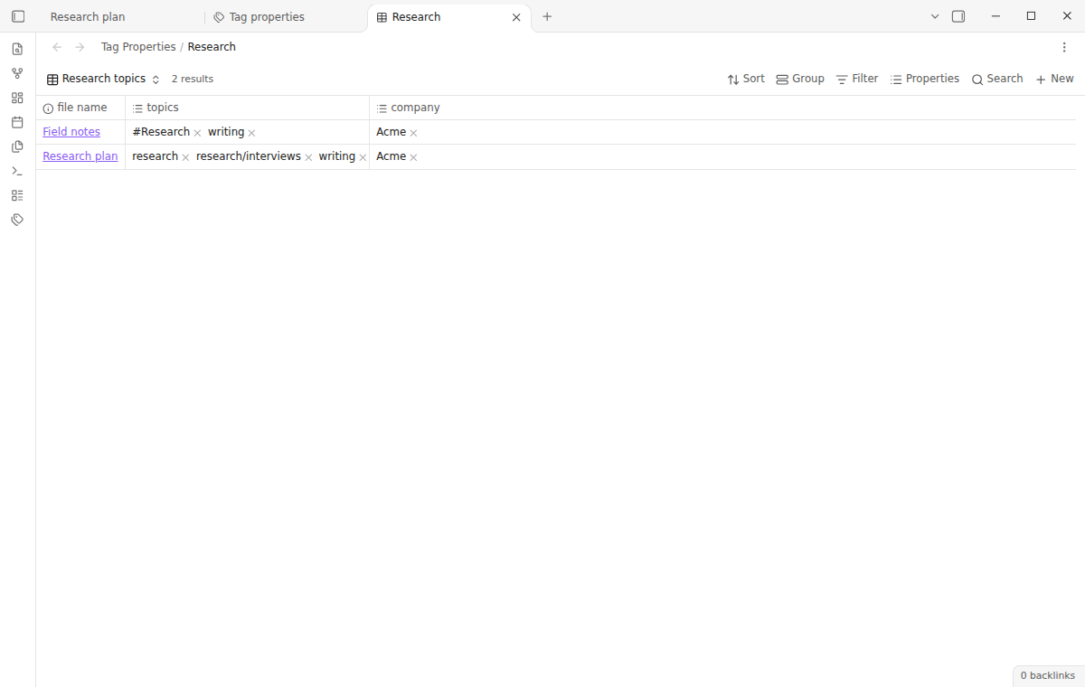
Task: Open the Group options
Action: 800,80
